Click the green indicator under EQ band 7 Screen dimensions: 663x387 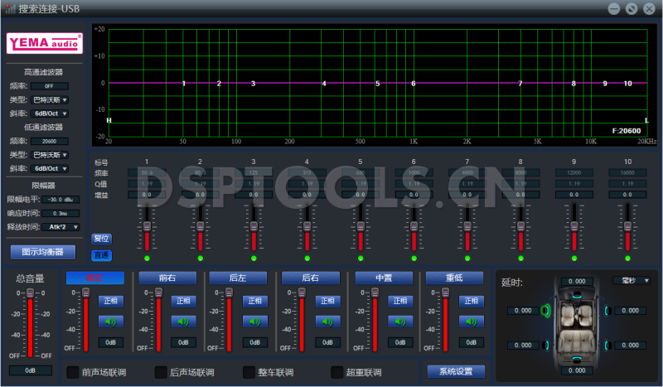(x=467, y=258)
